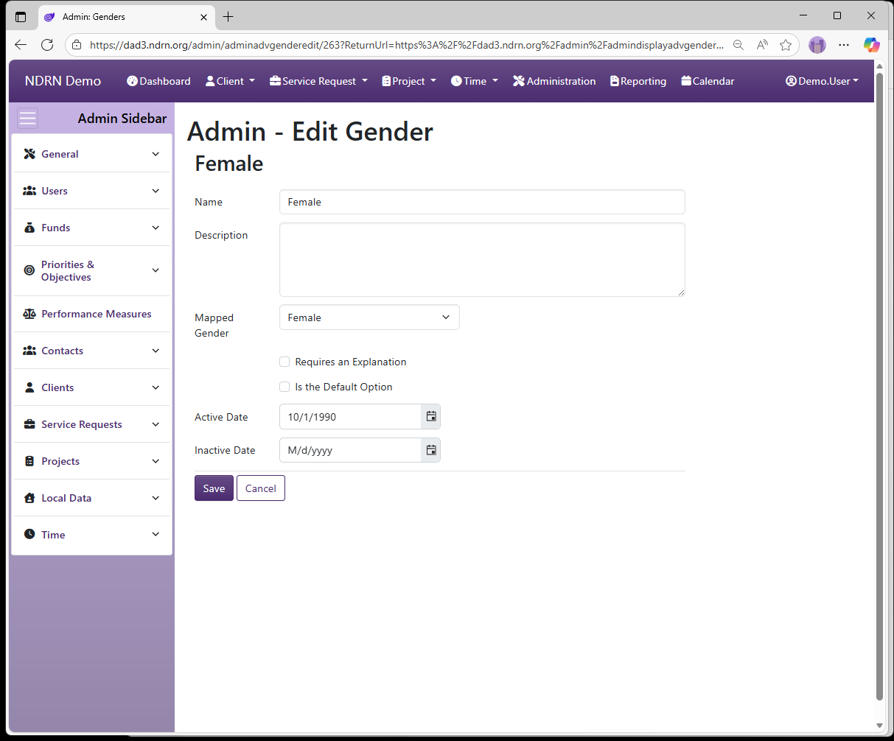Open the Service Request navbar menu

pos(318,81)
